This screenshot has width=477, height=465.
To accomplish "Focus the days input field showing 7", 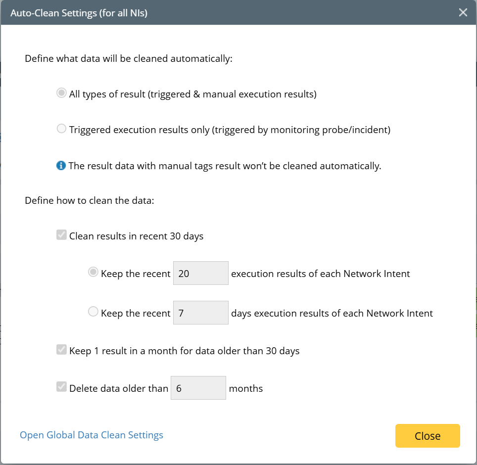I will point(200,313).
